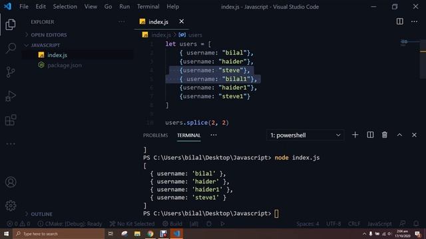This screenshot has height=239, width=426.
Task: Open File Explorer from the taskbar
Action: (137, 234)
